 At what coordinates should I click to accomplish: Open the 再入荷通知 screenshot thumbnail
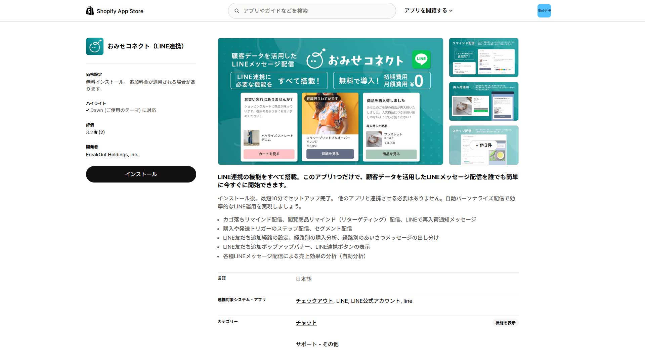[x=483, y=101]
